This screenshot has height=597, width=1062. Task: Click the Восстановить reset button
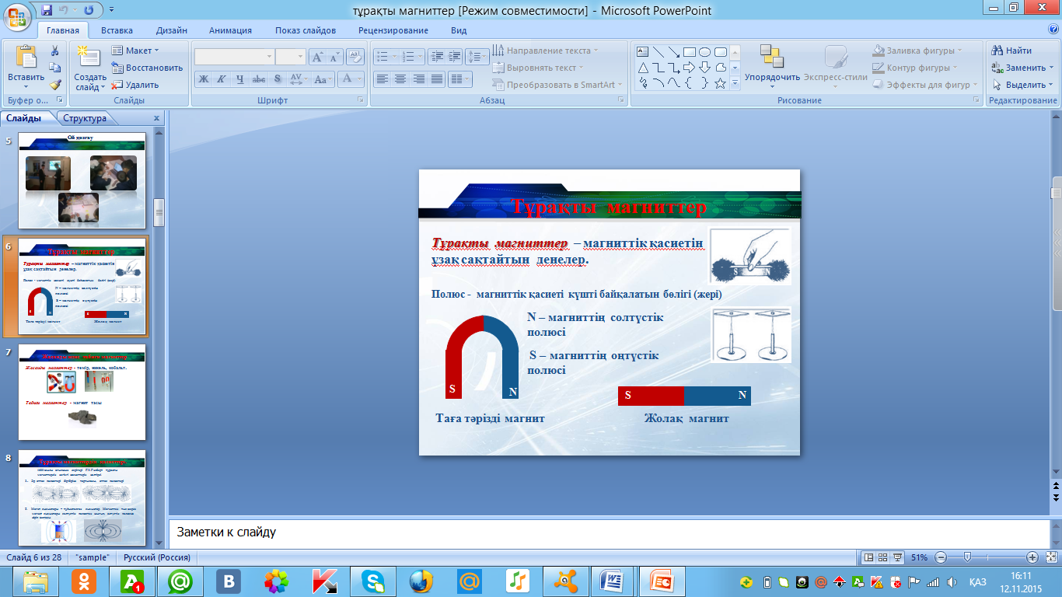pos(146,68)
